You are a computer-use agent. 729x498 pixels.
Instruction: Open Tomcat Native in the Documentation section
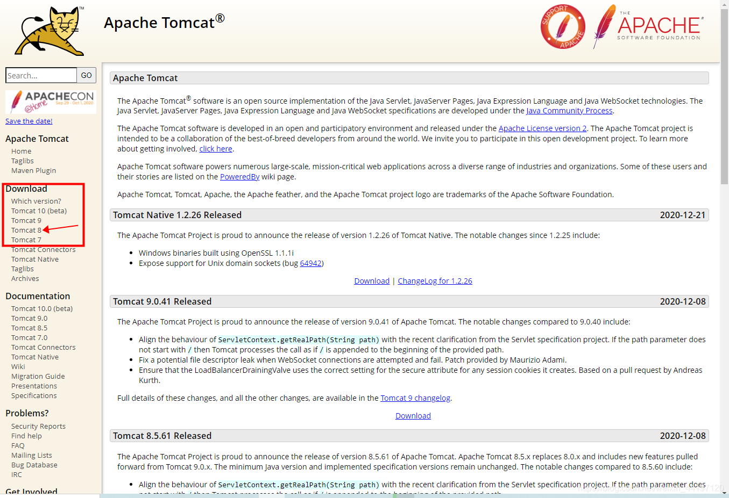35,357
